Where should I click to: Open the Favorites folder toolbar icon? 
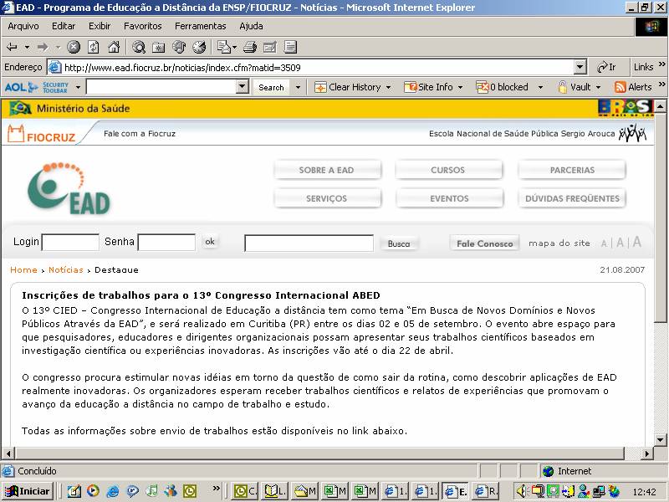[x=159, y=47]
